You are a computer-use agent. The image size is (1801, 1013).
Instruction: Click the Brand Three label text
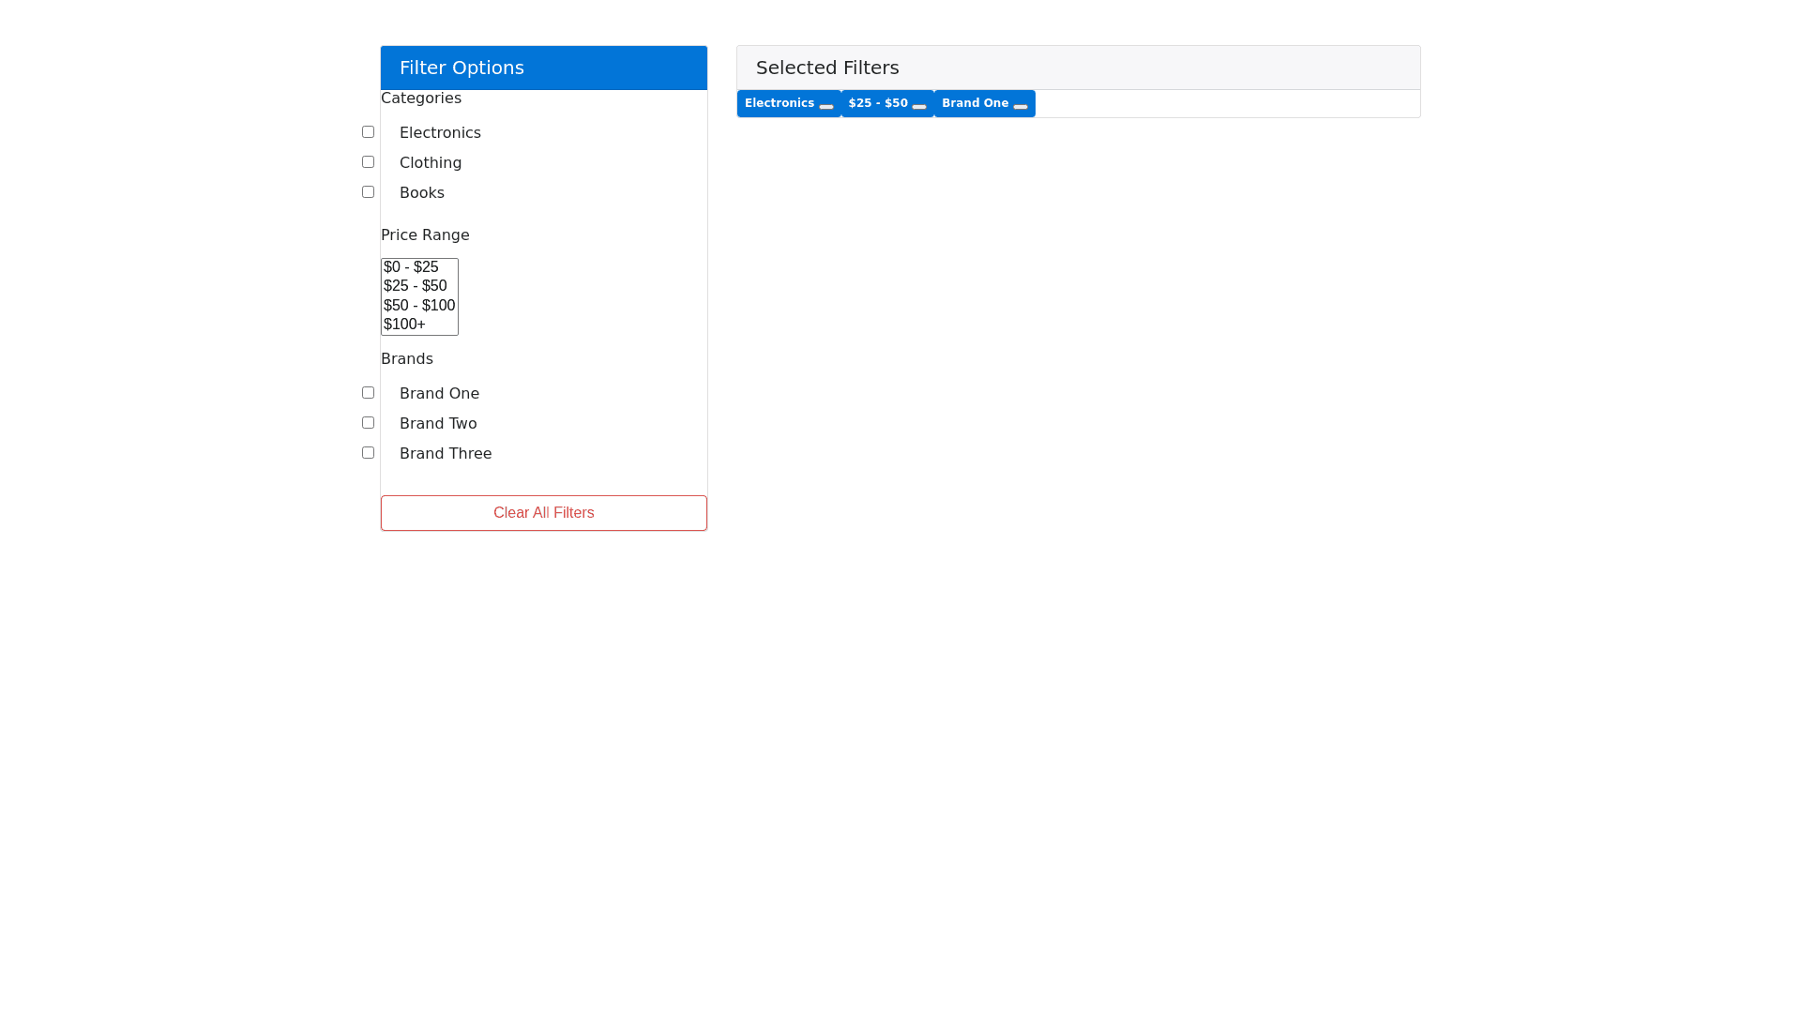point(445,454)
